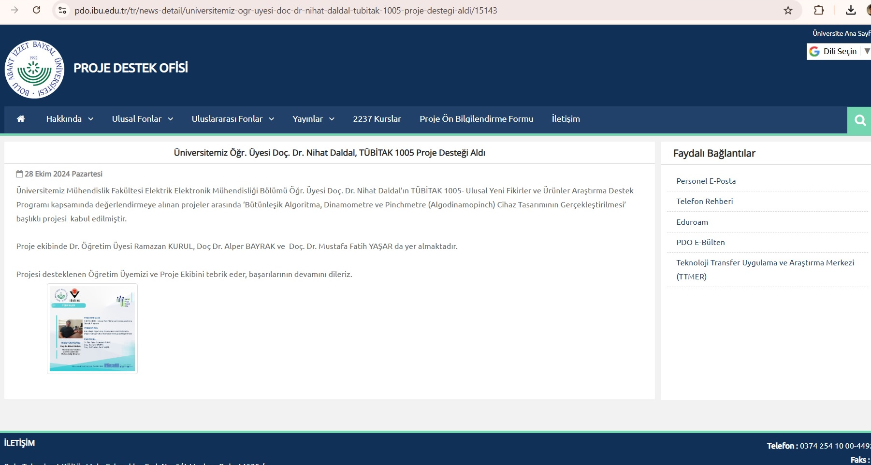This screenshot has width=871, height=465.
Task: Open Proje Ön Bilgilendirme Formu
Action: [x=476, y=119]
